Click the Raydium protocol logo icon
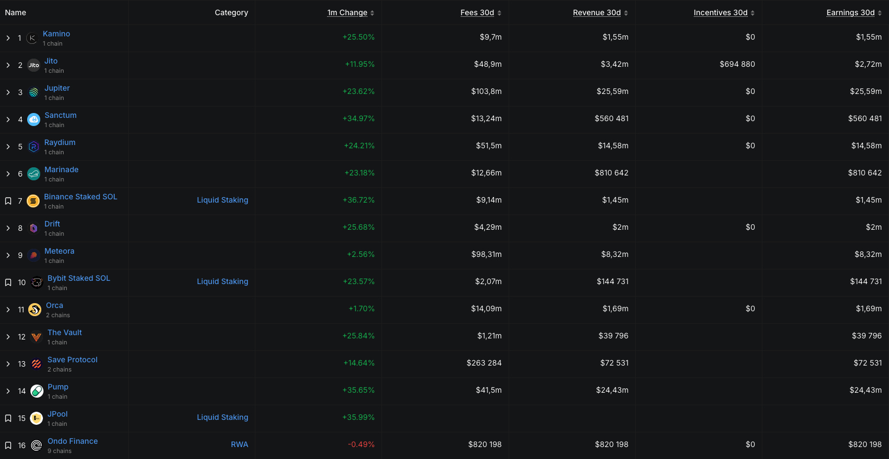 click(34, 147)
